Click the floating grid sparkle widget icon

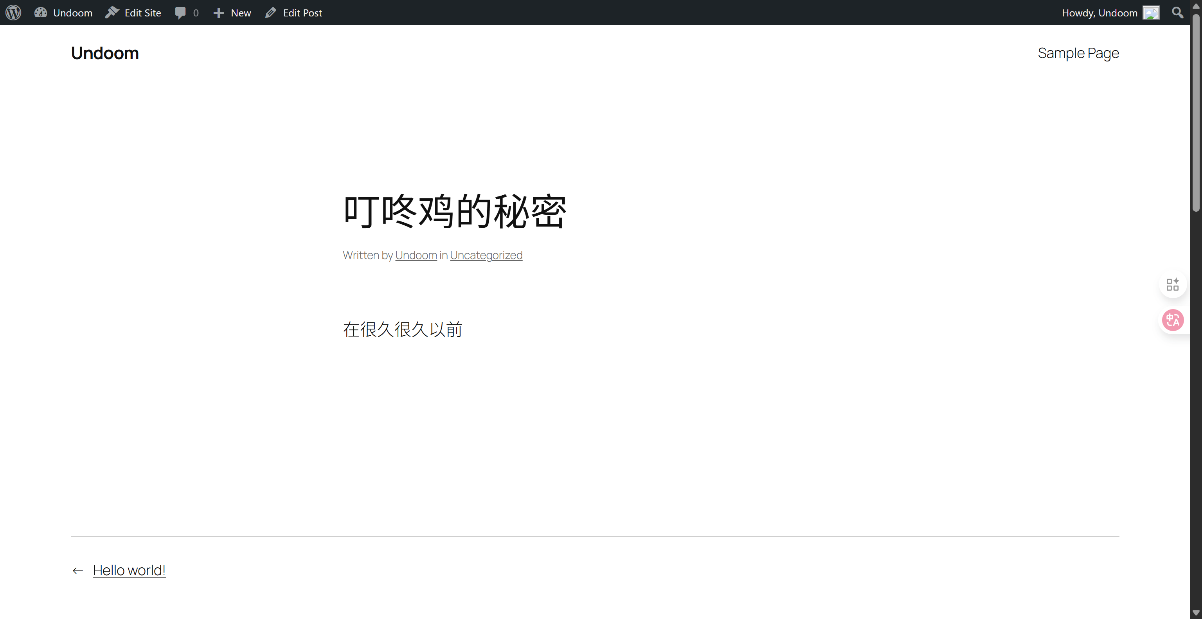(1172, 284)
